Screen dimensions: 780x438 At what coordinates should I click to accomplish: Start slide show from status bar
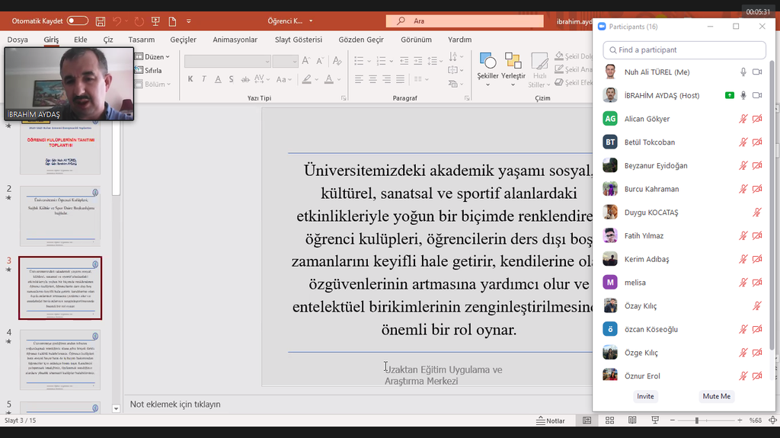point(655,420)
